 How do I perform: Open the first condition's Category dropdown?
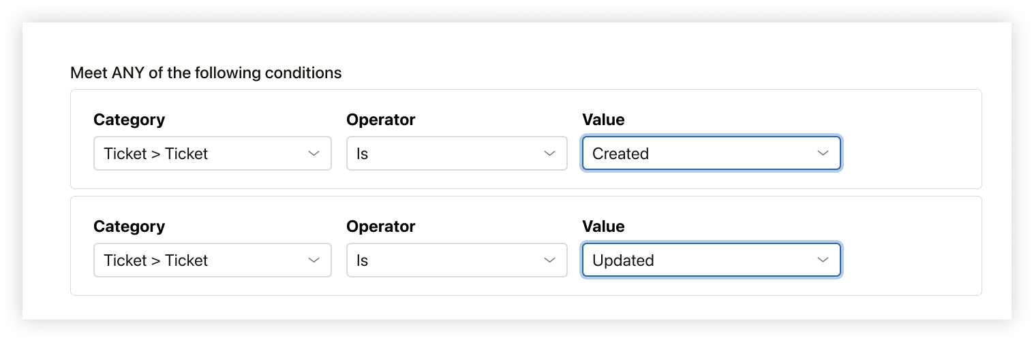point(212,154)
